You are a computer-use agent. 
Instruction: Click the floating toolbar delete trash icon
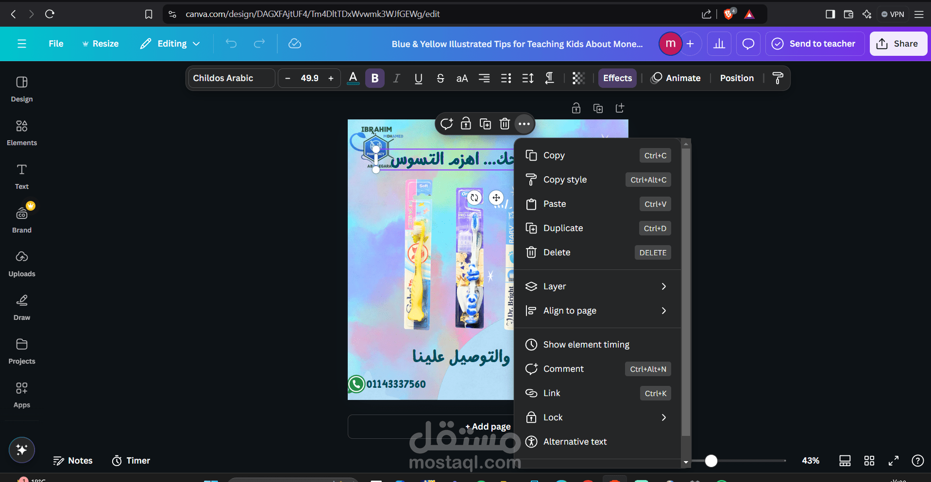(x=505, y=124)
